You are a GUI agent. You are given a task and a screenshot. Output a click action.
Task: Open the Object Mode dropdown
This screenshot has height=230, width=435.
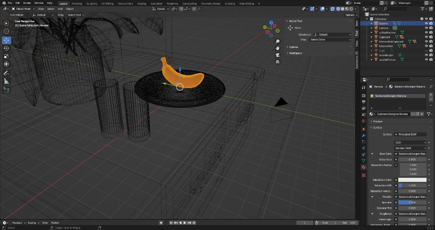(24, 8)
